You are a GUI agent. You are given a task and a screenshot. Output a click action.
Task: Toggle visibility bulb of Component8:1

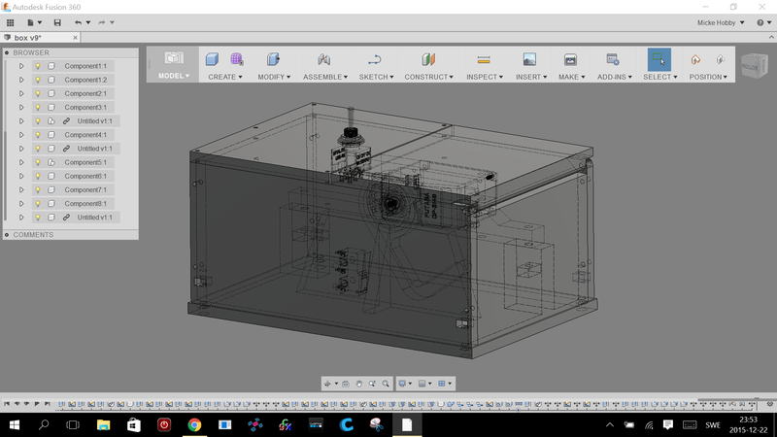(x=38, y=204)
